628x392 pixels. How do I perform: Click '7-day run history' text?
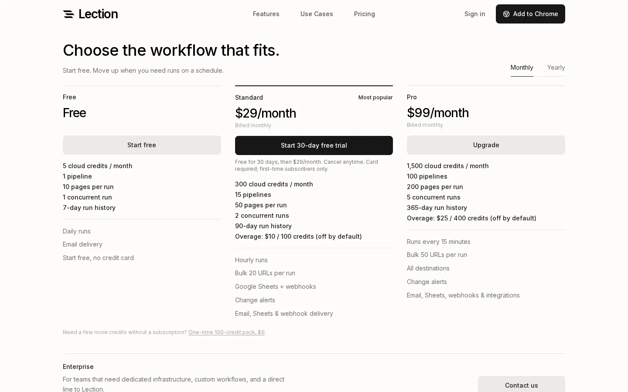click(89, 208)
